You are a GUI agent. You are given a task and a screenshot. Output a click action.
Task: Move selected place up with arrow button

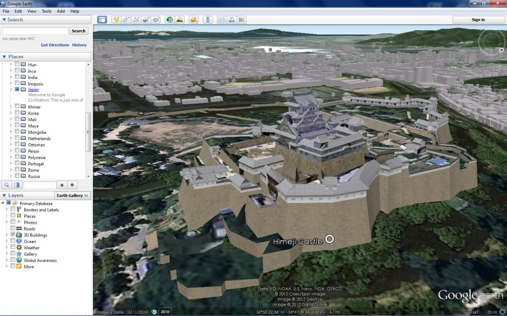tap(62, 185)
